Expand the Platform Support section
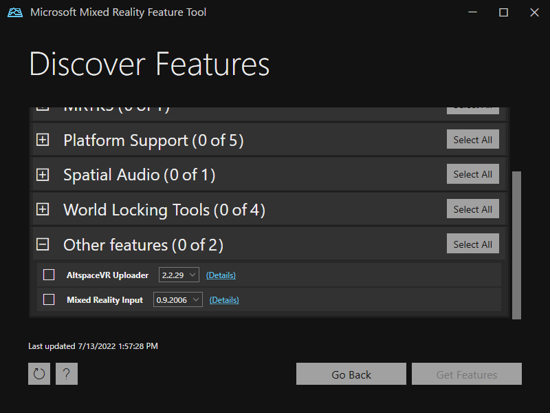 click(x=43, y=140)
